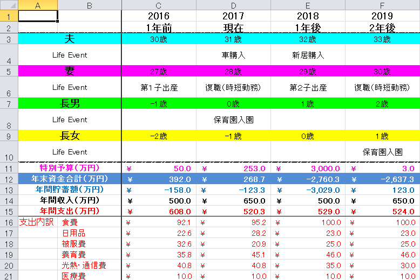Click the 車購入 life event cell
This screenshot has width=420, height=280.
233,55
